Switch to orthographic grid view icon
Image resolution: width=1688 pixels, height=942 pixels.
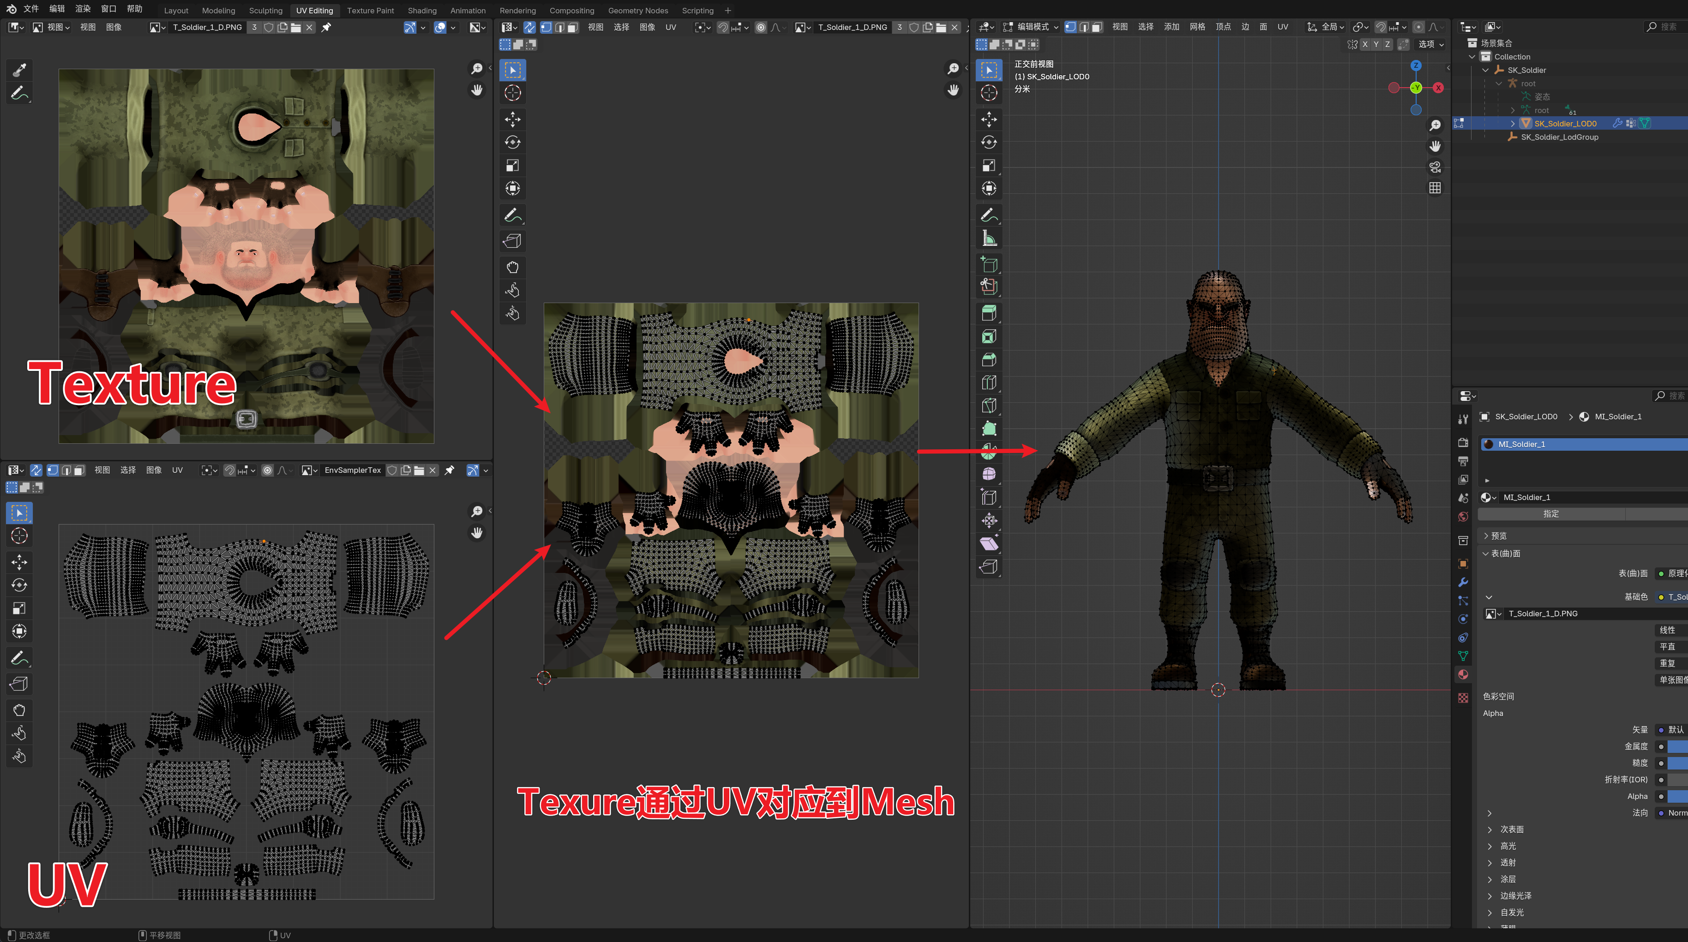(1435, 188)
